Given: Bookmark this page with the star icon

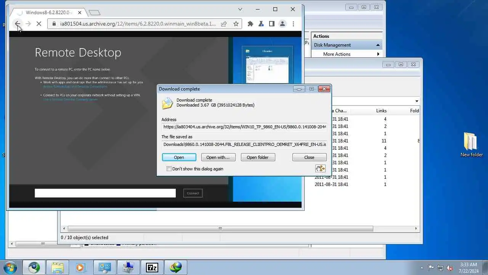Looking at the screenshot, I should coord(236,24).
